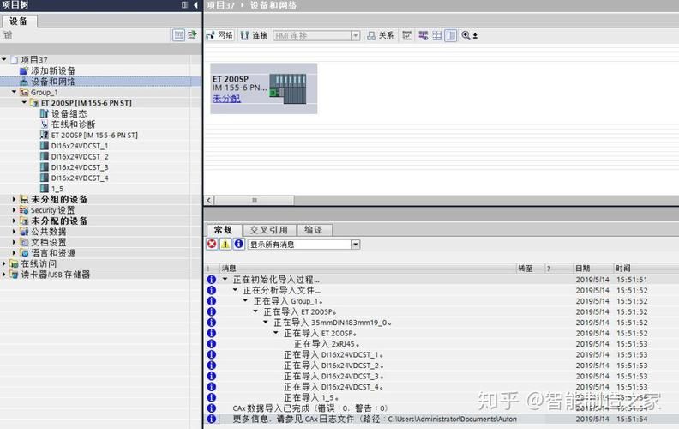This screenshot has height=429, width=679.
Task: Click the project tree panel layout icon in header
Action: [x=185, y=5]
